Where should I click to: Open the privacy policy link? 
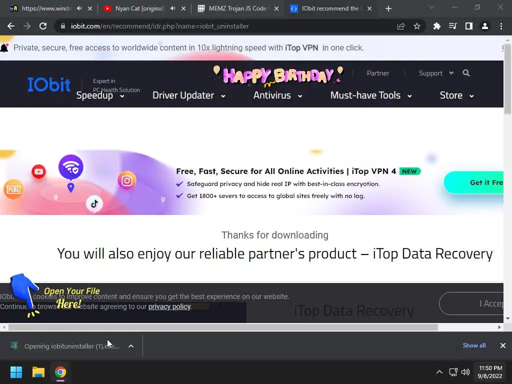tap(169, 306)
